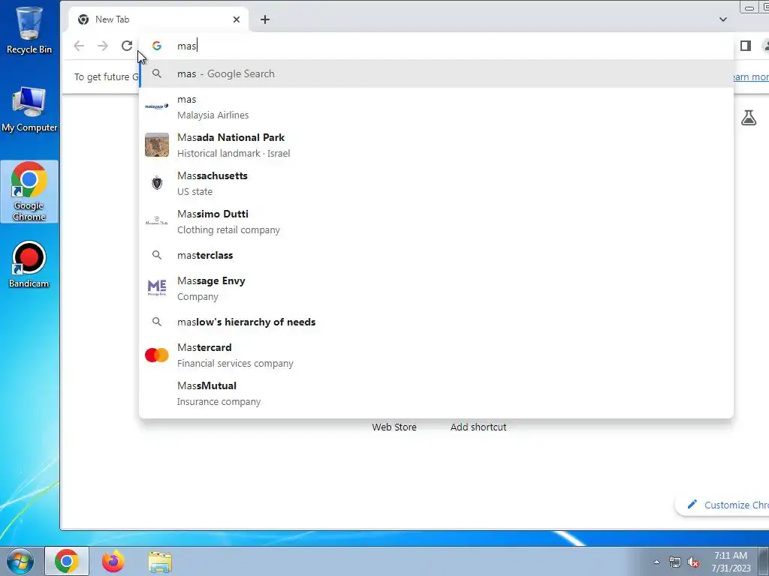Click the address bar containing 'mas'

click(436, 46)
